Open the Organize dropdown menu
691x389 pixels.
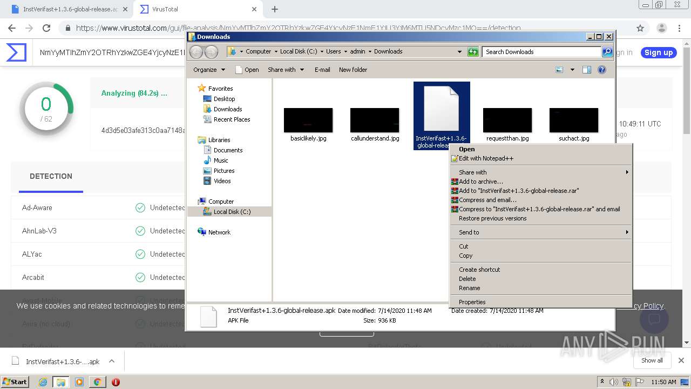pyautogui.click(x=209, y=70)
